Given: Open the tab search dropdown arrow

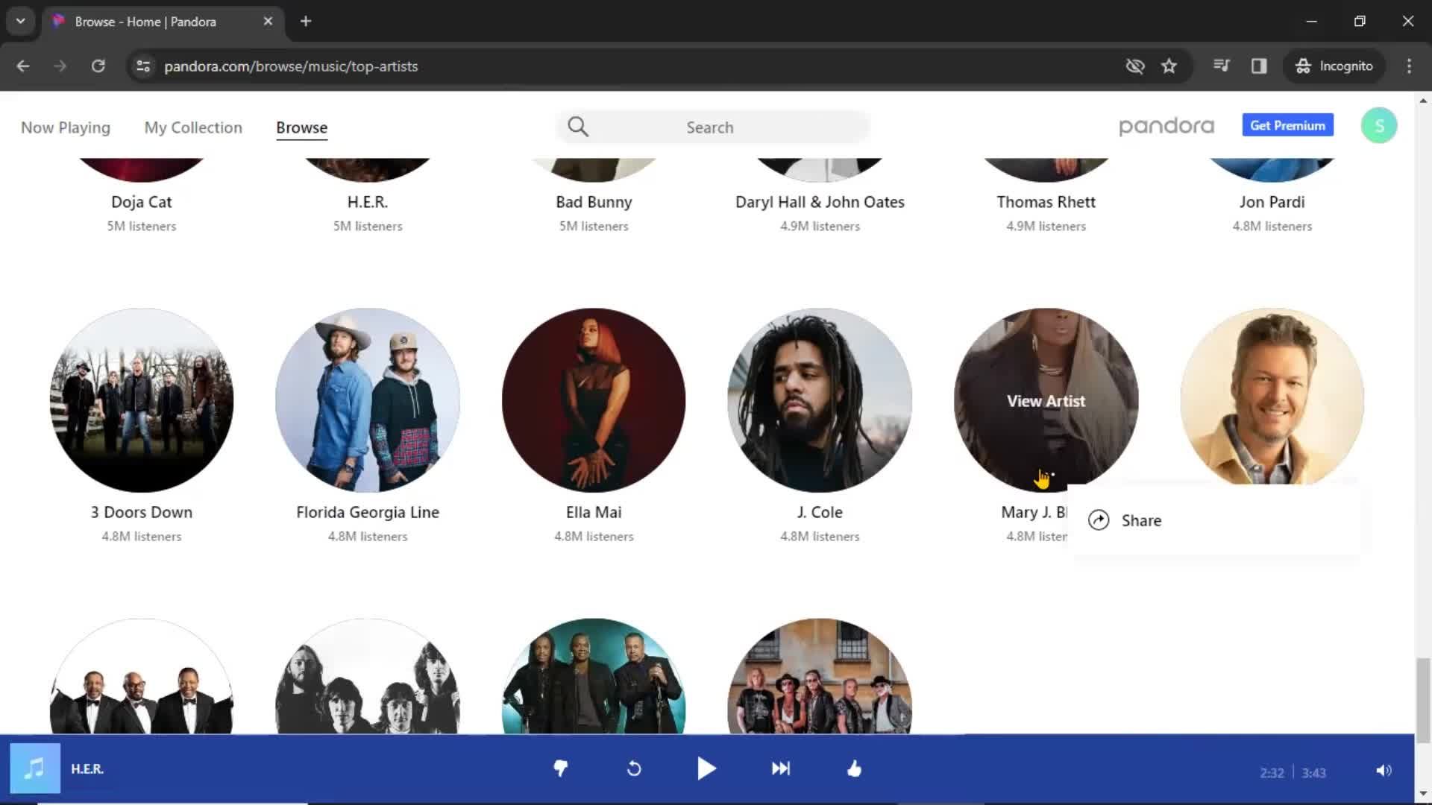Looking at the screenshot, I should [21, 21].
